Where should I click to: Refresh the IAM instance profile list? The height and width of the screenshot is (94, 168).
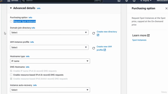pyautogui.click(x=93, y=48)
